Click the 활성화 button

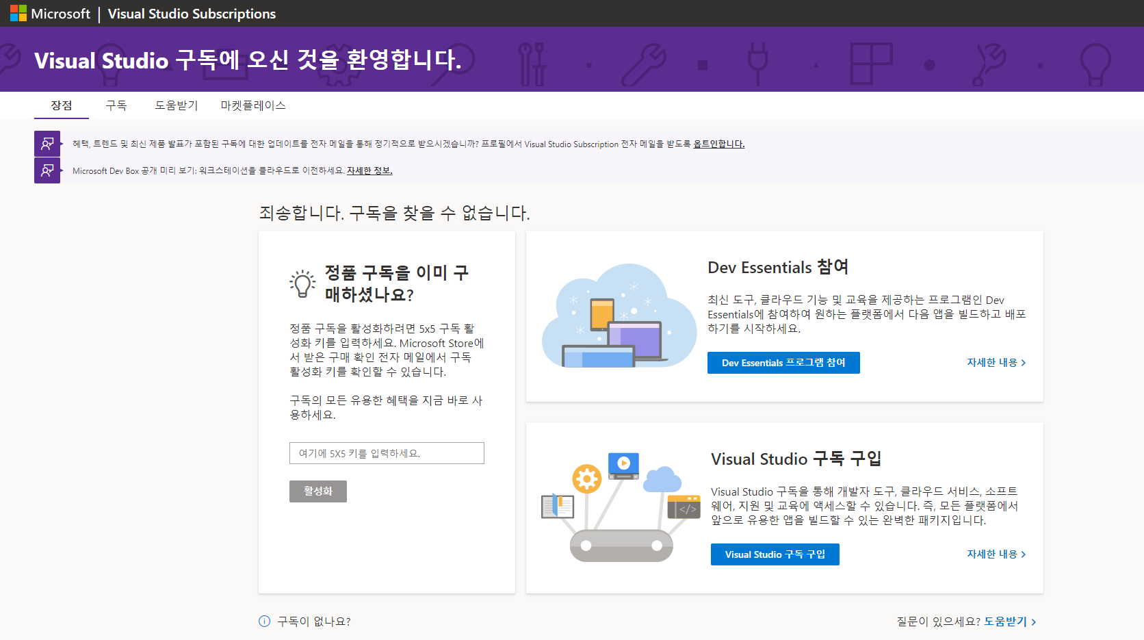coord(318,491)
